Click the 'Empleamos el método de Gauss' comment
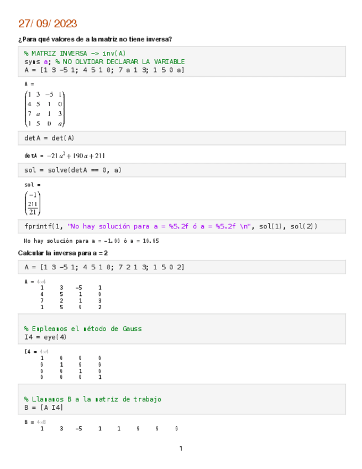Image resolution: width=362 pixels, height=469 pixels. pyautogui.click(x=82, y=329)
